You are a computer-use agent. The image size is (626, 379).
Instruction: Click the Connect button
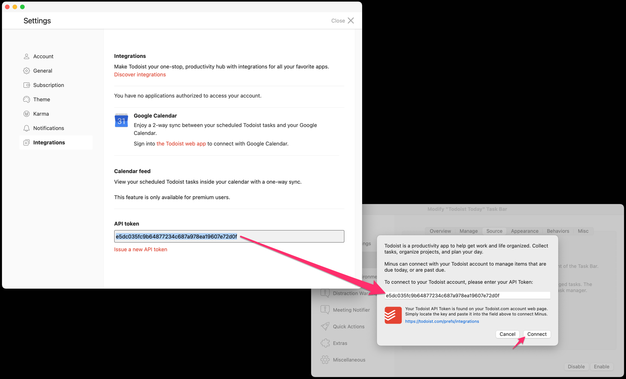[537, 334]
